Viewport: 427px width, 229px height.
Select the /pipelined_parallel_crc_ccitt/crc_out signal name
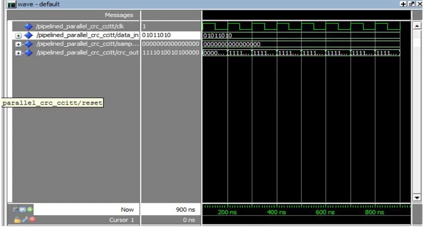tap(87, 52)
